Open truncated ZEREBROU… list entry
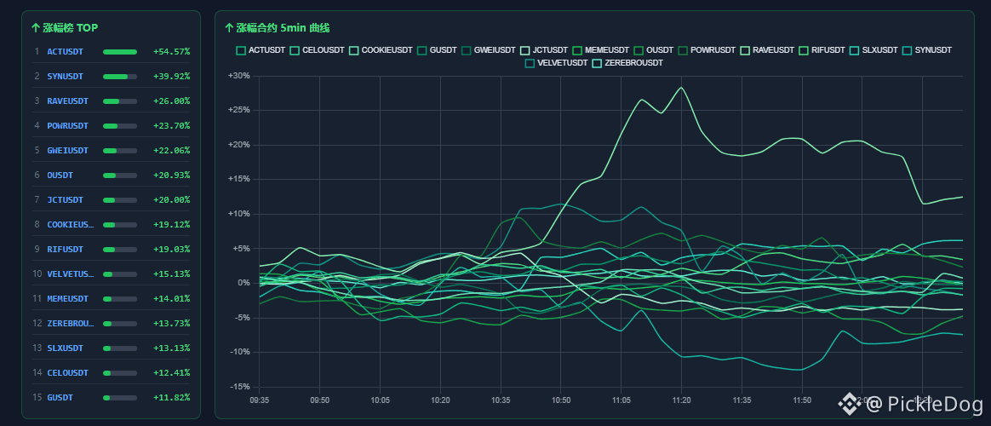Screen dimensions: 991x426 coord(70,324)
